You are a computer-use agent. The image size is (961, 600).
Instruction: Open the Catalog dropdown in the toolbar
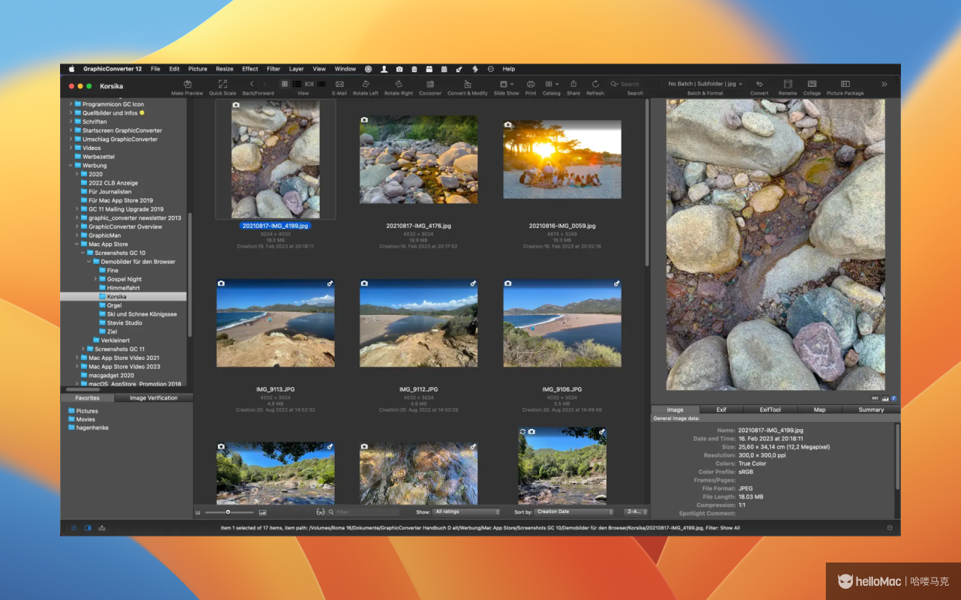pos(552,84)
